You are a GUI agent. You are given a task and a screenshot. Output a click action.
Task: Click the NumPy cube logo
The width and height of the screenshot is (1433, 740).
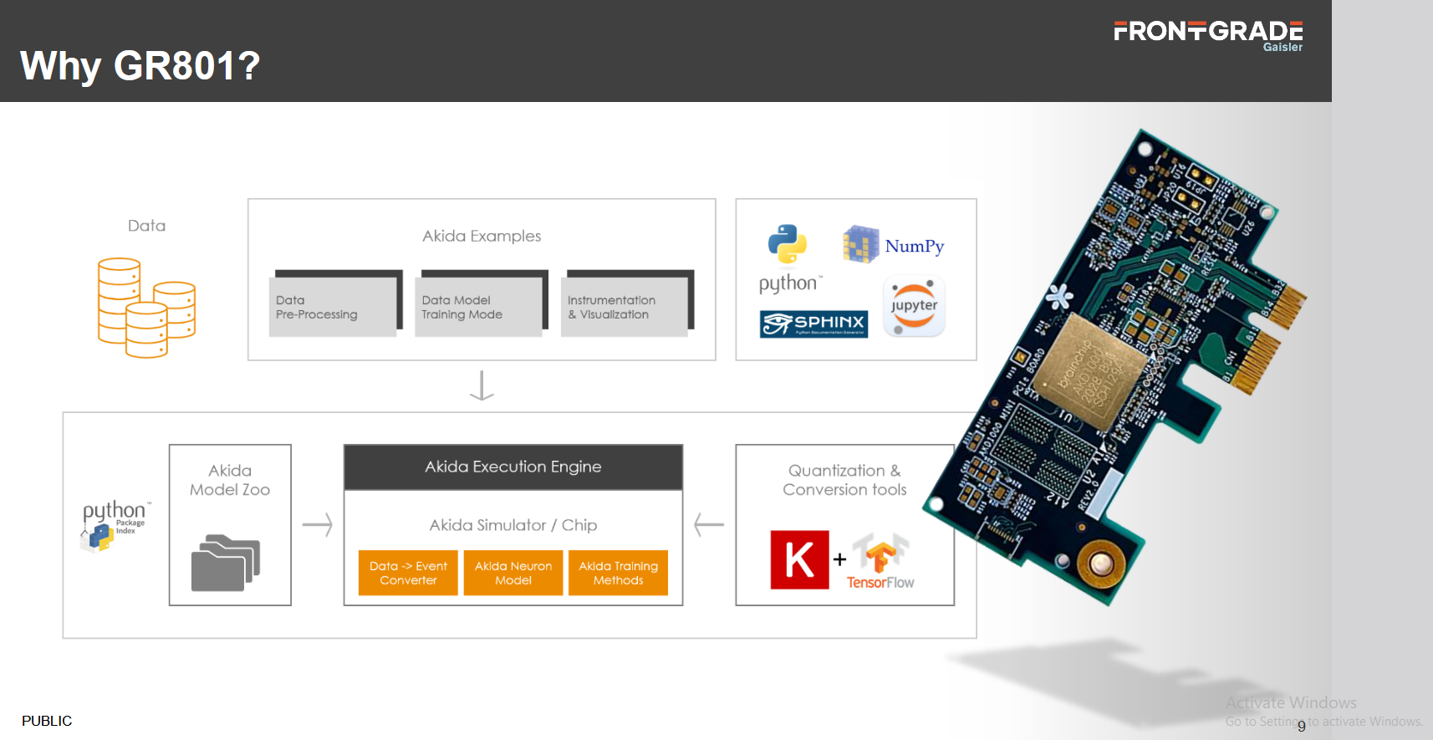coord(860,244)
